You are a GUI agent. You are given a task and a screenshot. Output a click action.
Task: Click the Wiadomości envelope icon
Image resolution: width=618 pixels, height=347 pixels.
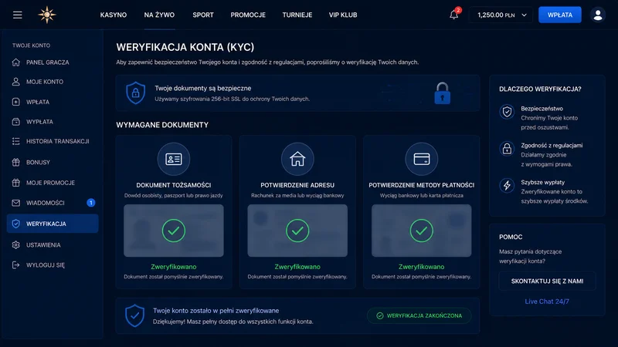(x=15, y=203)
